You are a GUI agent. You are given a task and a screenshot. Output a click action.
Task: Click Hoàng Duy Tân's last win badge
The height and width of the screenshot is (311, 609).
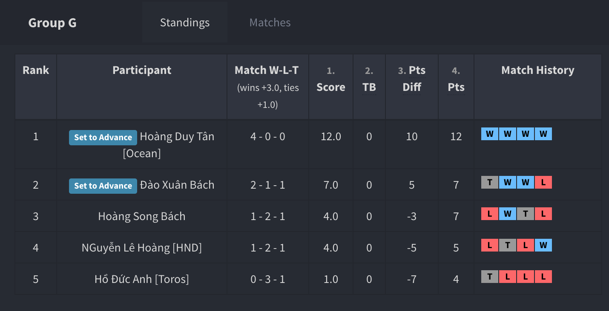point(543,134)
